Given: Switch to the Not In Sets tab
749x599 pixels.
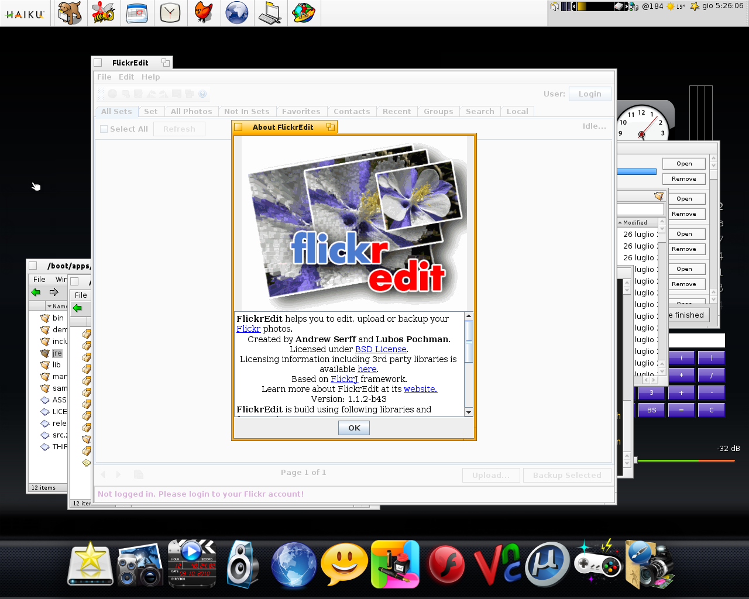Looking at the screenshot, I should pos(247,111).
